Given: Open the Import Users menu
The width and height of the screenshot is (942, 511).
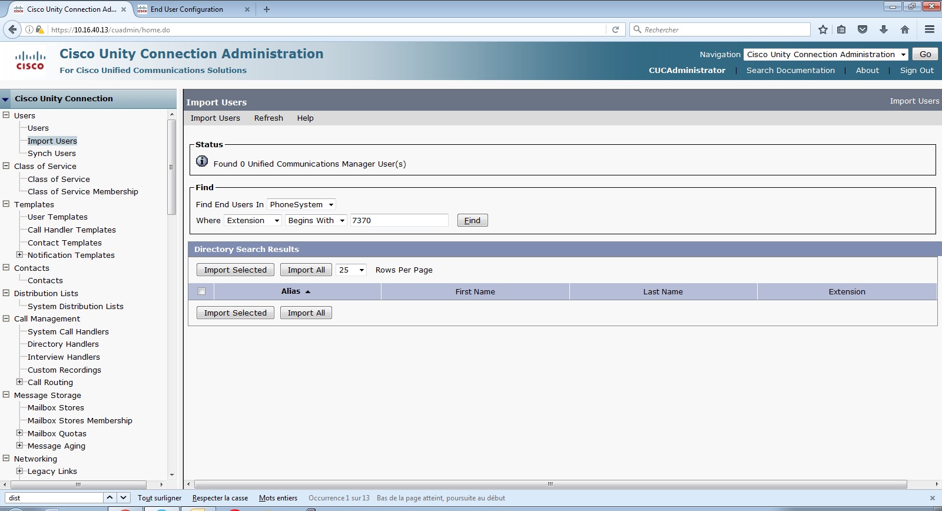Looking at the screenshot, I should pyautogui.click(x=215, y=118).
